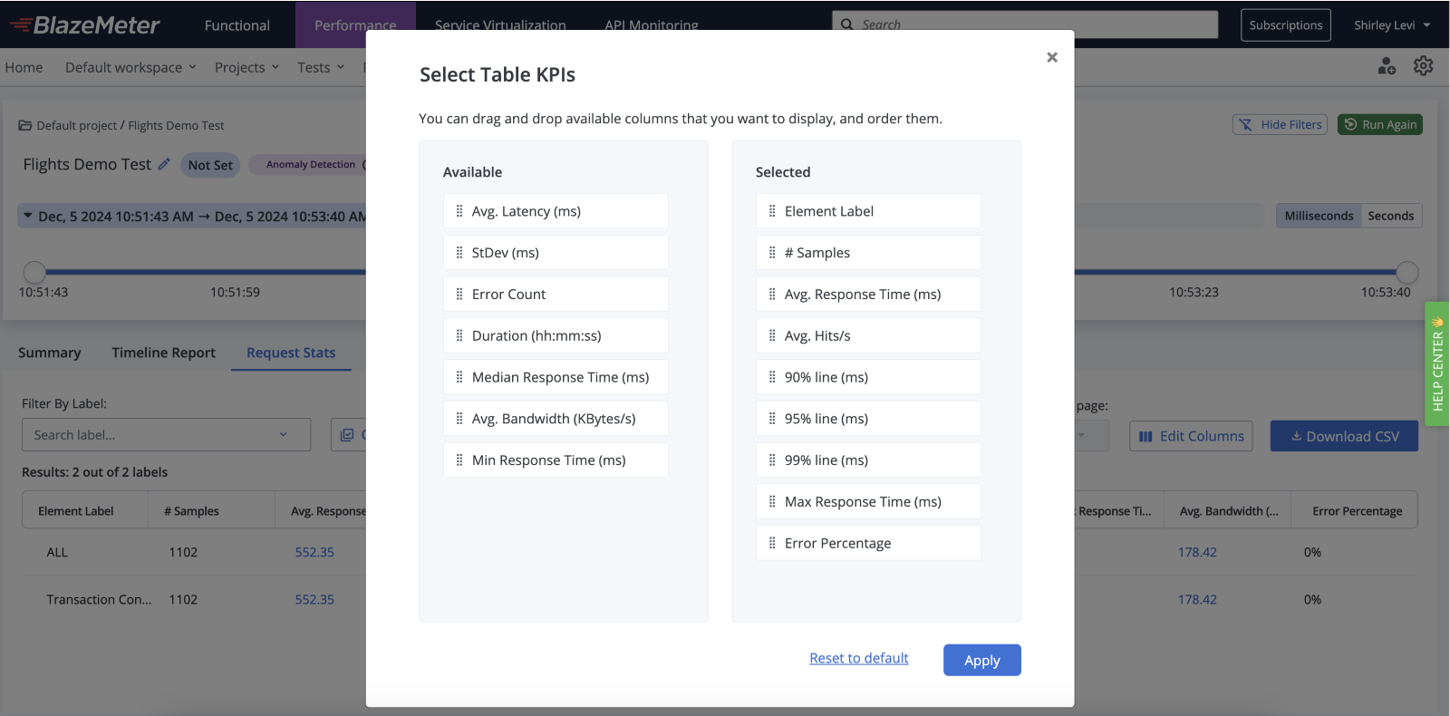This screenshot has width=1450, height=716.
Task: Click the folder icon beside Default project
Action: tap(25, 125)
